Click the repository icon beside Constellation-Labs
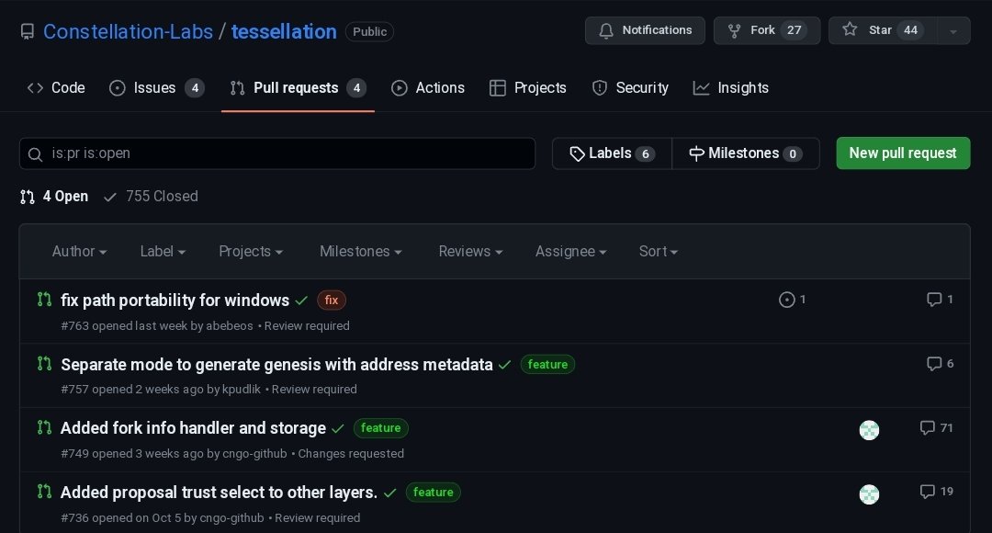992x533 pixels. click(x=28, y=31)
